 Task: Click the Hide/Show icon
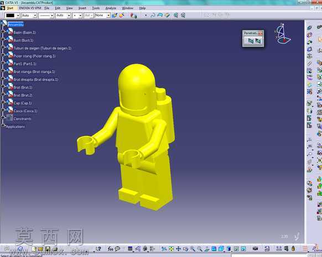[236, 249]
